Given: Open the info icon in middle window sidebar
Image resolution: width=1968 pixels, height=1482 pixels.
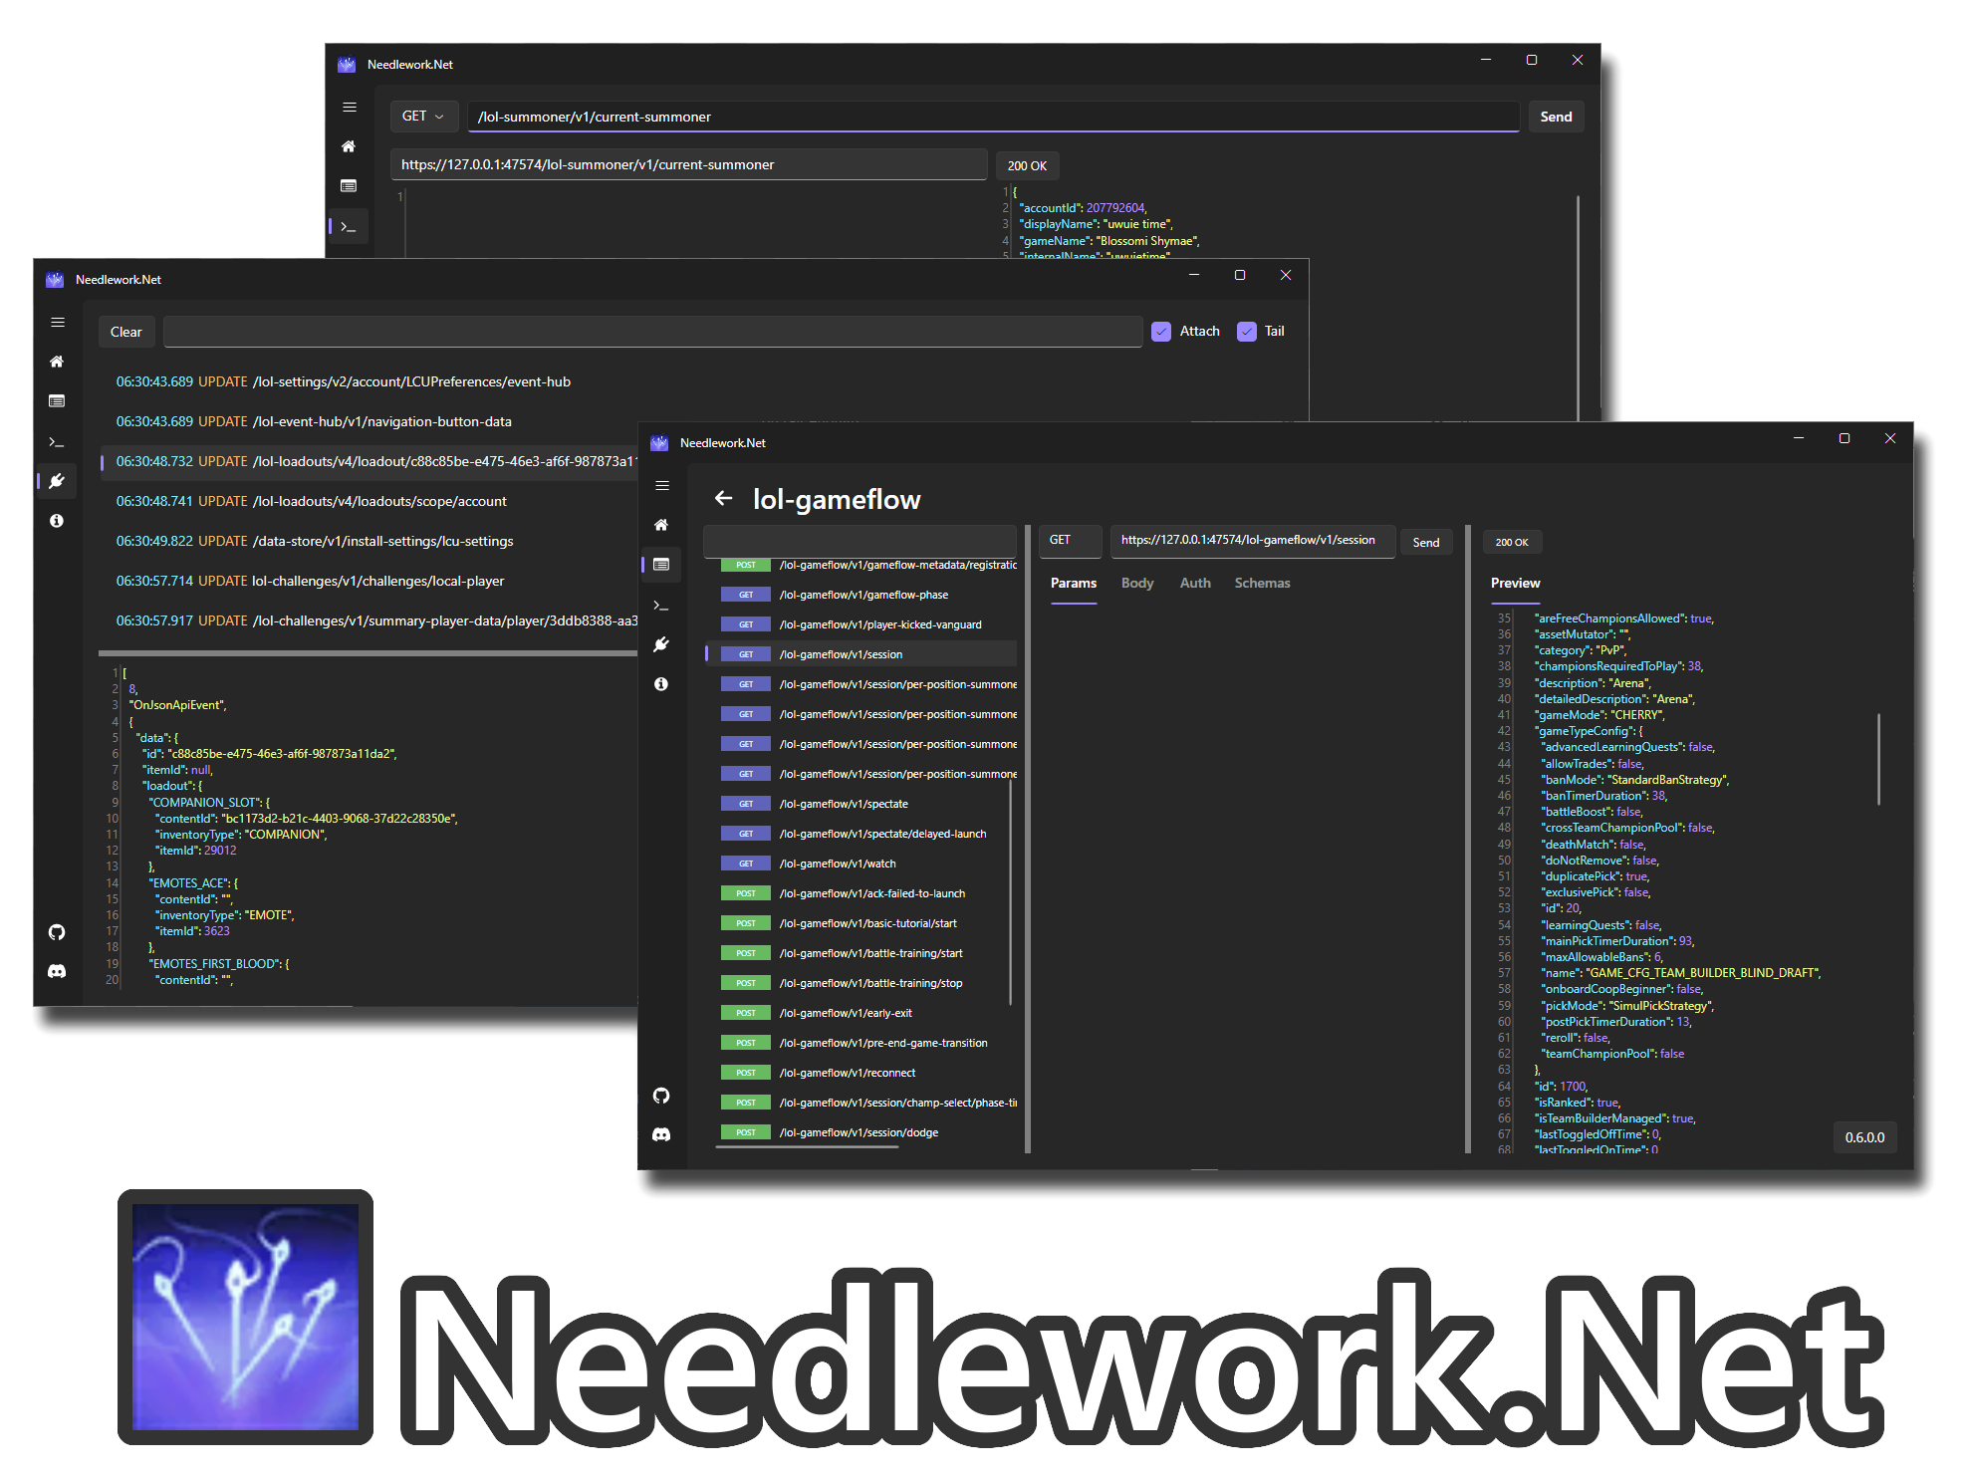Looking at the screenshot, I should click(57, 521).
